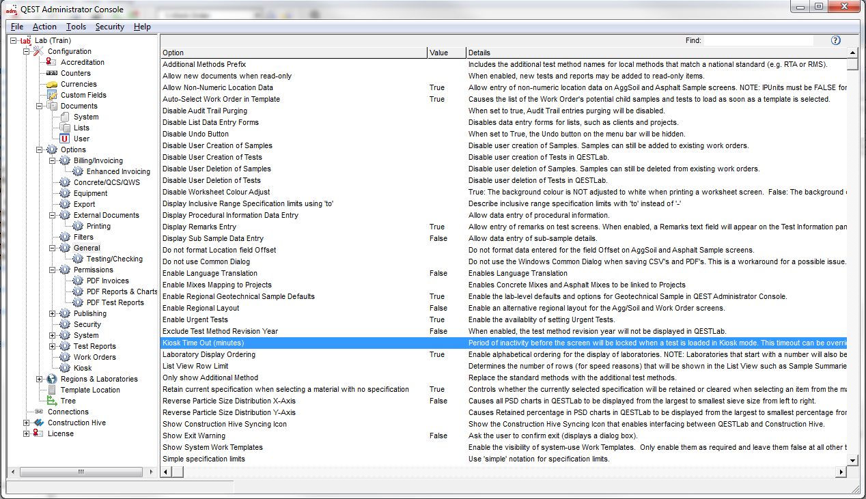Click the help question mark icon

[835, 40]
